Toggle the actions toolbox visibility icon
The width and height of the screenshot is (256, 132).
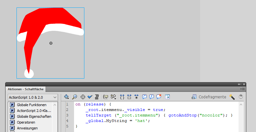pos(167,97)
